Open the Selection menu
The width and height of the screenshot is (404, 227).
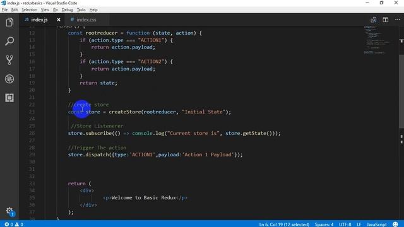[30, 10]
